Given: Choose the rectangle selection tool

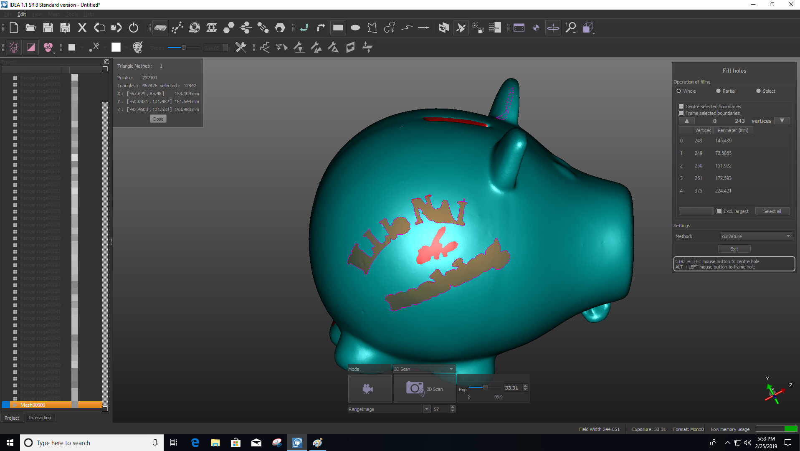Looking at the screenshot, I should (x=338, y=28).
